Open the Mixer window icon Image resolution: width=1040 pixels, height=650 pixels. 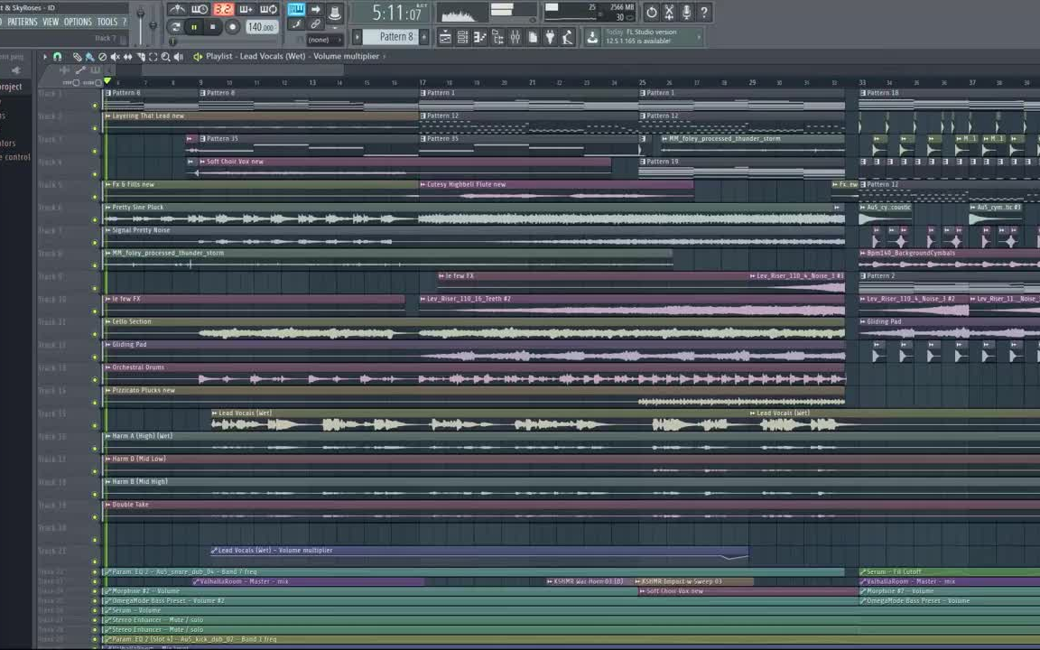tap(515, 38)
